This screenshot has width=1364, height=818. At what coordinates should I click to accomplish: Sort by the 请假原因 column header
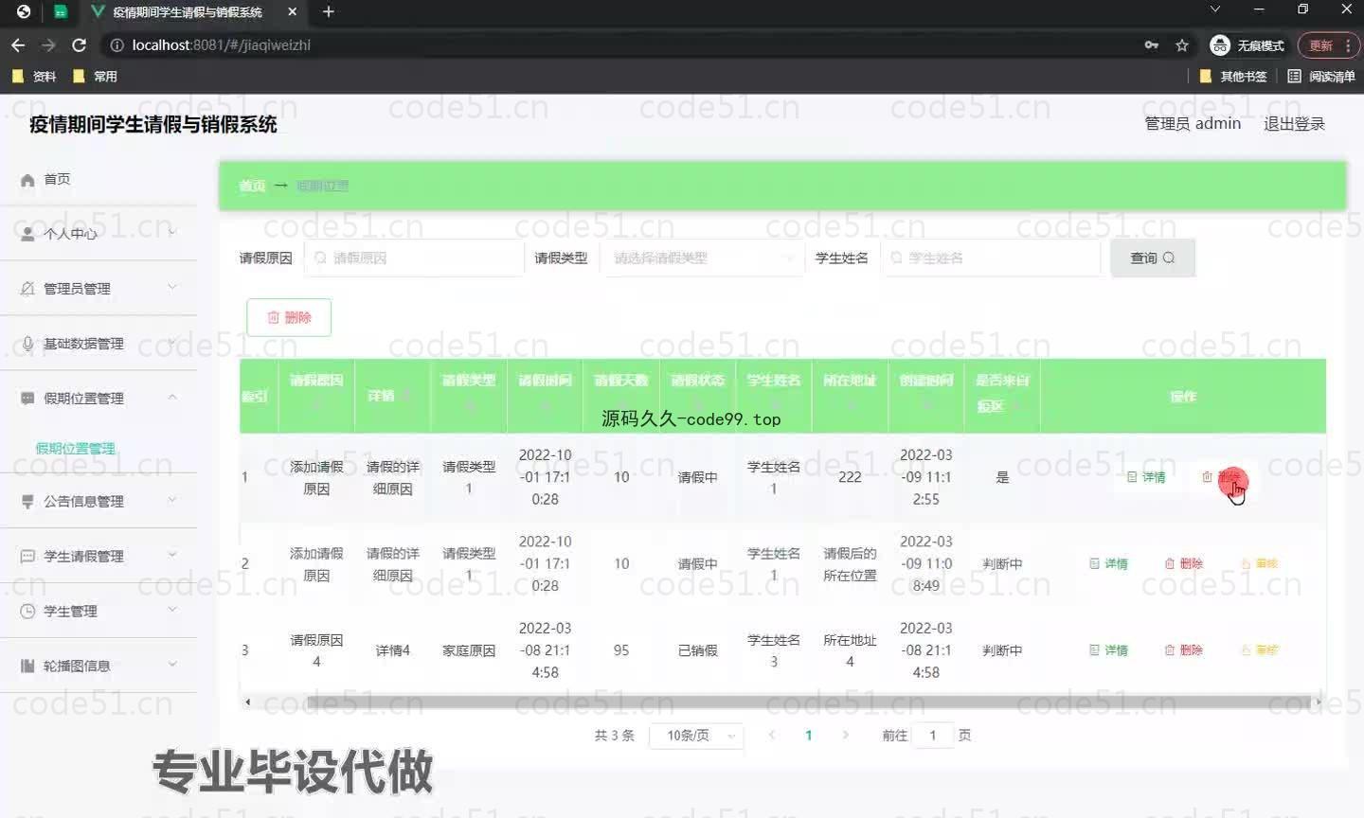(316, 395)
